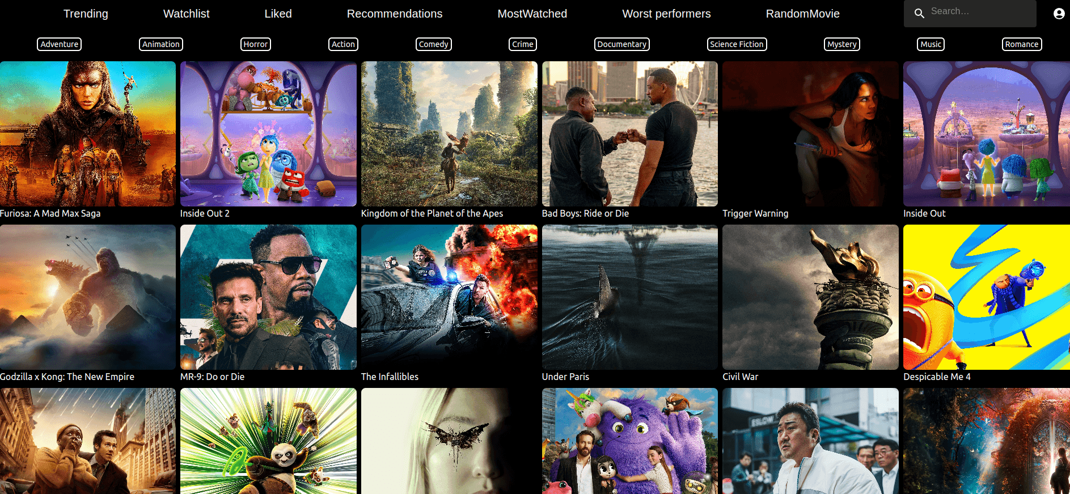The width and height of the screenshot is (1070, 494).
Task: Click the search magnifier icon
Action: point(919,12)
